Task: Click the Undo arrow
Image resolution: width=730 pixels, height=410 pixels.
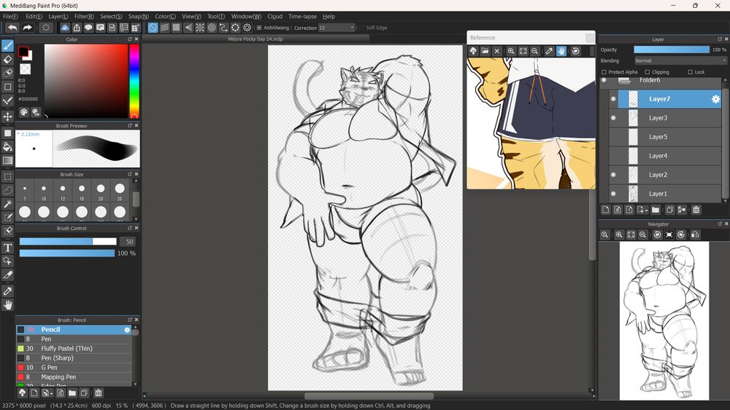Action: [x=12, y=28]
